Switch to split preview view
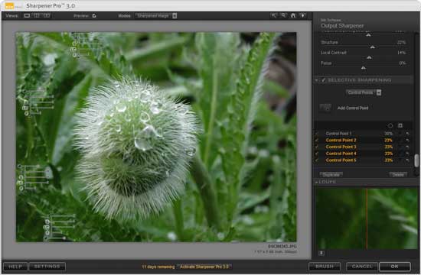The width and height of the screenshot is (421, 275). click(37, 16)
